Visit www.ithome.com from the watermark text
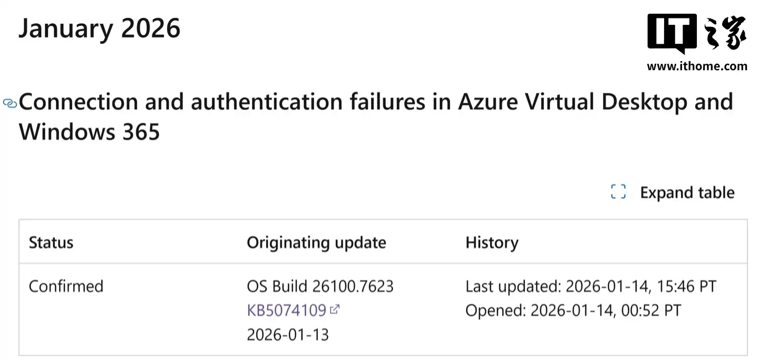Viewport: 759px width, 359px height. (x=697, y=67)
